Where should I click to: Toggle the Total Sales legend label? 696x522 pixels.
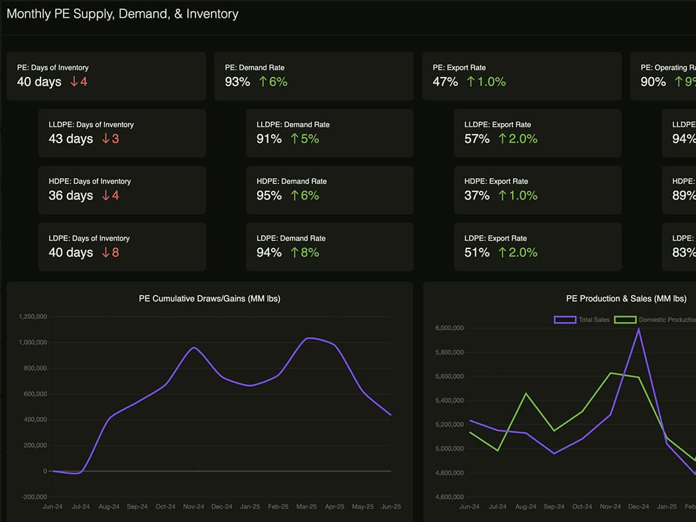click(x=593, y=320)
